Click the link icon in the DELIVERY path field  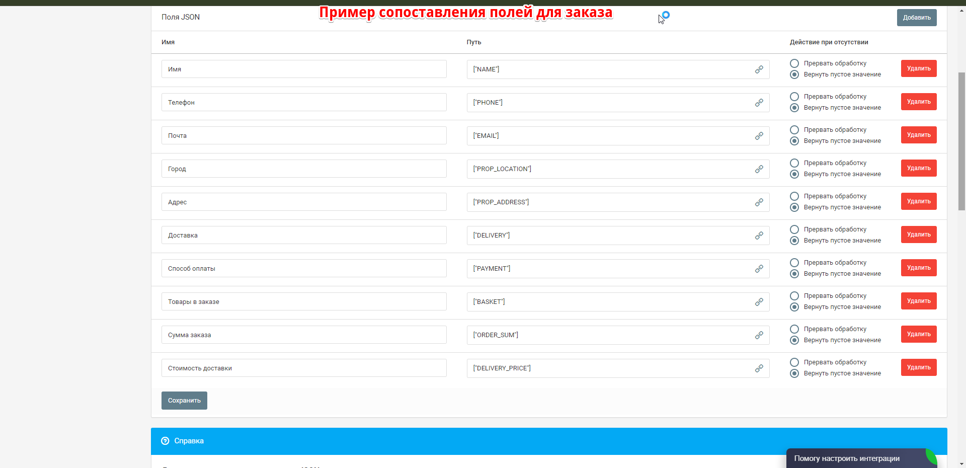[759, 236]
